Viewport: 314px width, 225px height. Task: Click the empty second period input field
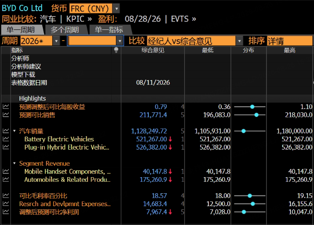coord(92,41)
